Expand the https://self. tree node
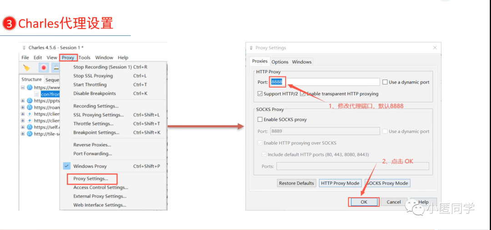Screen dimensions: 491x230 tap(23, 127)
